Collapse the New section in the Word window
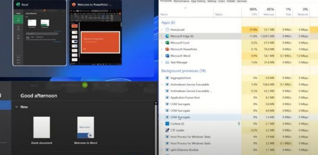 (x=17, y=107)
